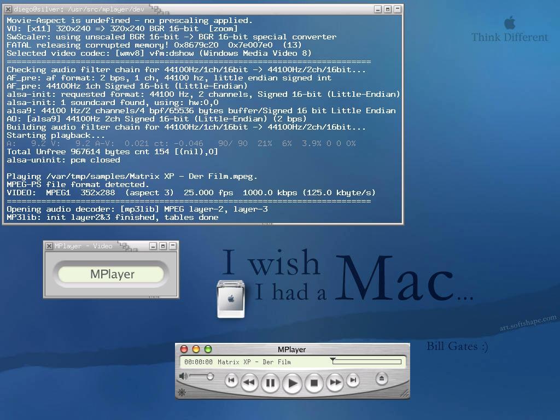
Task: Click the seek bar position marker
Action: click(332, 360)
